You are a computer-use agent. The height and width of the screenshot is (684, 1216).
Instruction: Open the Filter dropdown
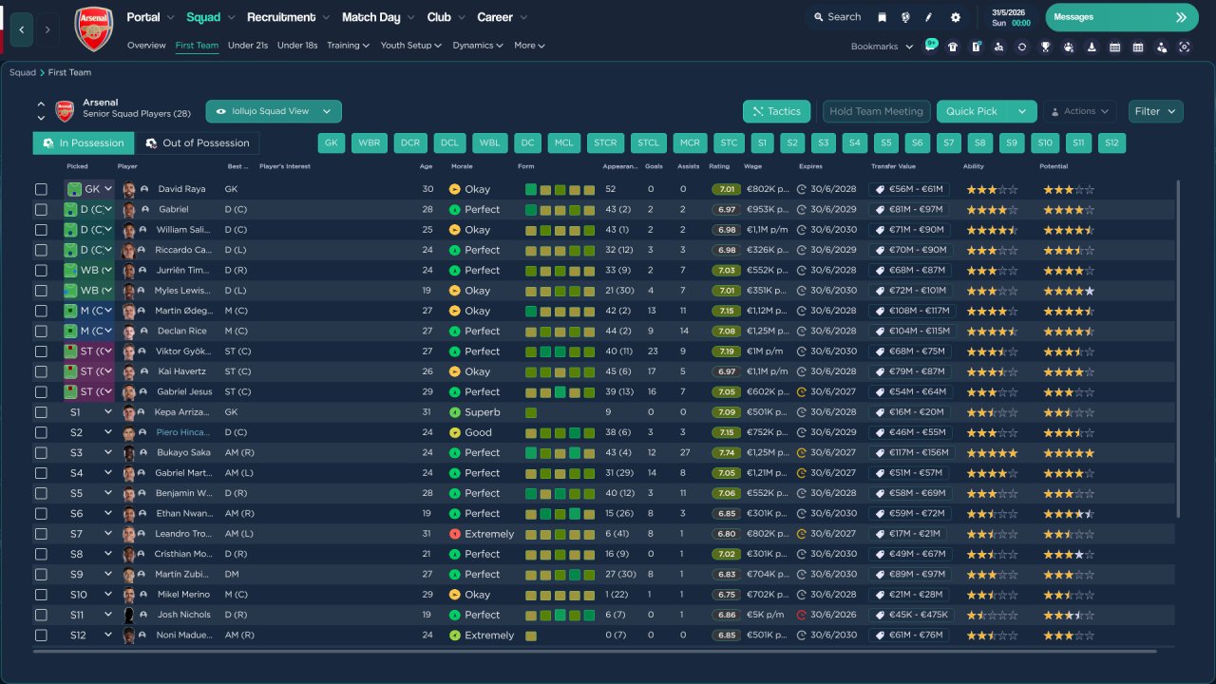[x=1155, y=111]
